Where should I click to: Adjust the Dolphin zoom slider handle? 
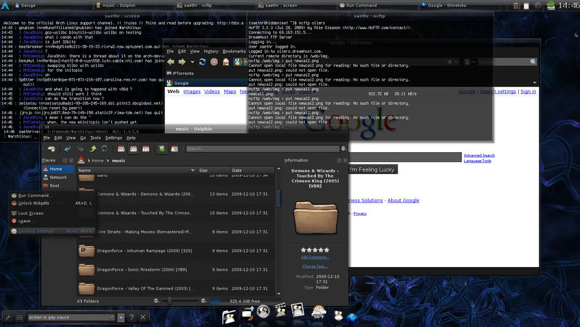pyautogui.click(x=169, y=301)
